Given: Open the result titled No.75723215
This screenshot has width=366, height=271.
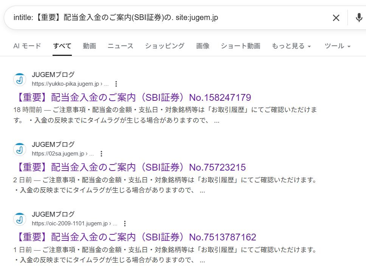Looking at the screenshot, I should pyautogui.click(x=129, y=167).
